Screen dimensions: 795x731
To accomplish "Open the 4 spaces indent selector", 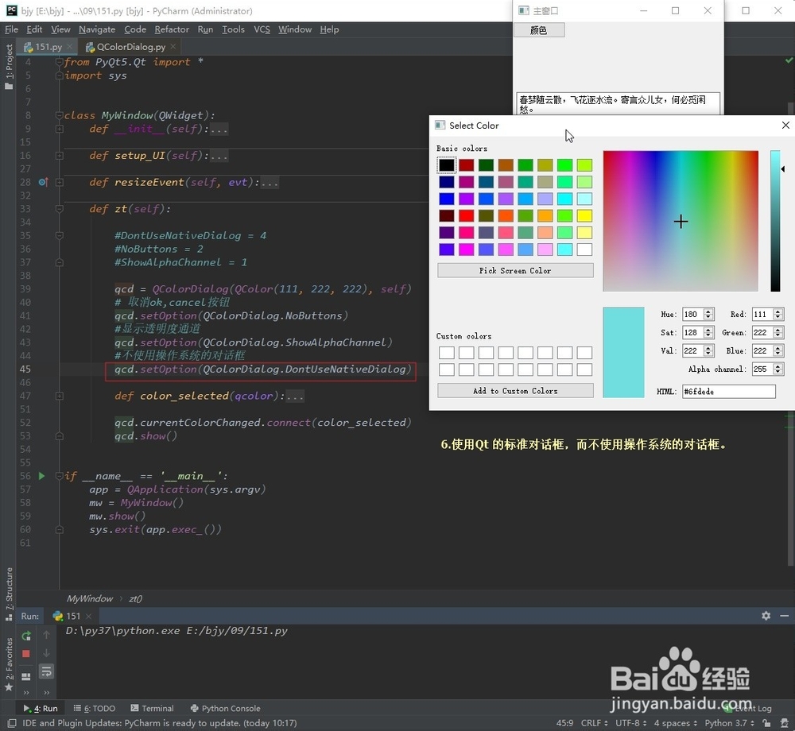I will pyautogui.click(x=675, y=723).
